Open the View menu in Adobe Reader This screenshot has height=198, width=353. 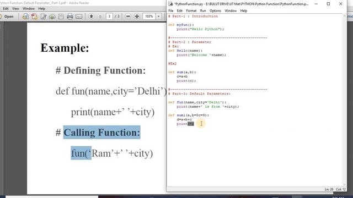tap(15, 9)
